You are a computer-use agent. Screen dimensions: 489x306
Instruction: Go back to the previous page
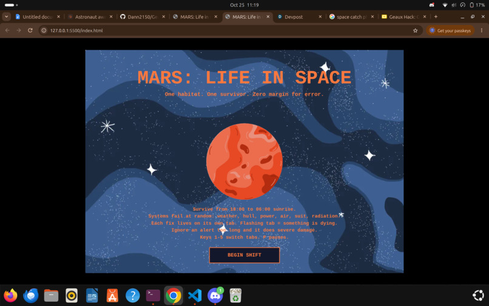pyautogui.click(x=7, y=30)
